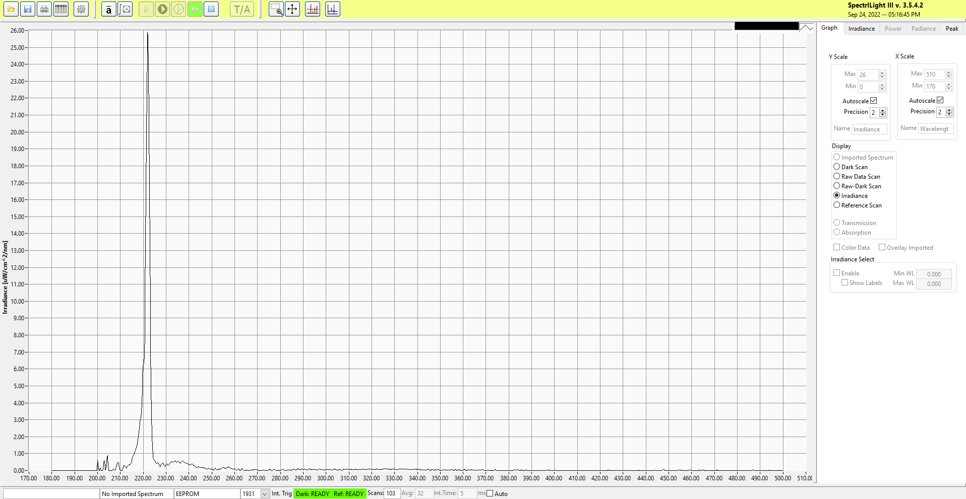Image resolution: width=966 pixels, height=499 pixels.
Task: Open a spectrum file with the folder icon
Action: pyautogui.click(x=11, y=9)
